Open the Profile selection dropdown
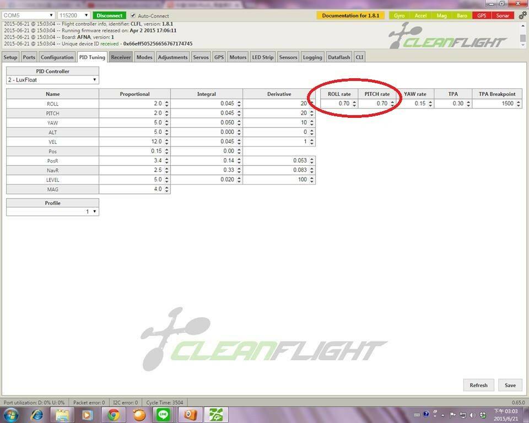Image resolution: width=529 pixels, height=423 pixels. (x=53, y=211)
